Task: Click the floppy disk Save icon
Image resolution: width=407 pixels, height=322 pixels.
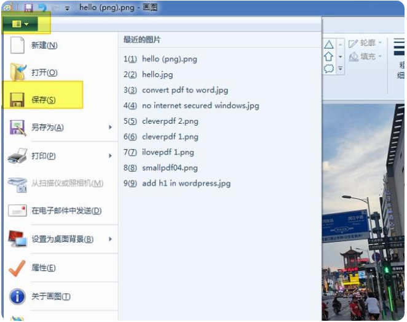Action: [17, 100]
